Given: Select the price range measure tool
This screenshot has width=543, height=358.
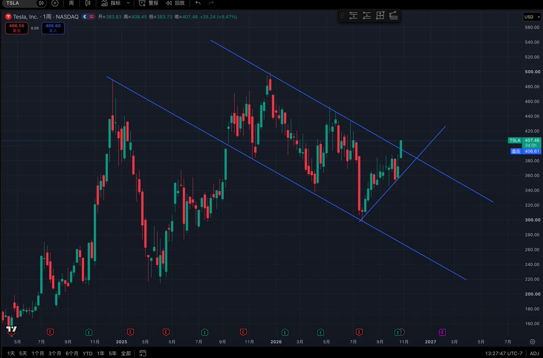Looking at the screenshot, I should click(380, 15).
